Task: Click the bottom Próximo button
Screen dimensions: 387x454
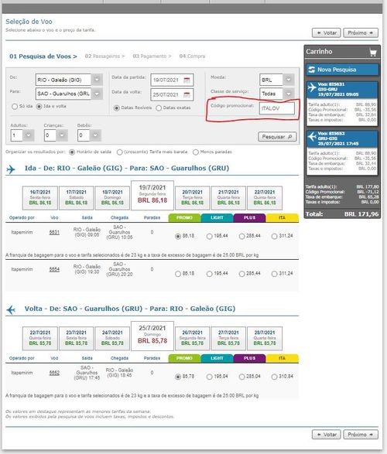Action: tap(361, 435)
